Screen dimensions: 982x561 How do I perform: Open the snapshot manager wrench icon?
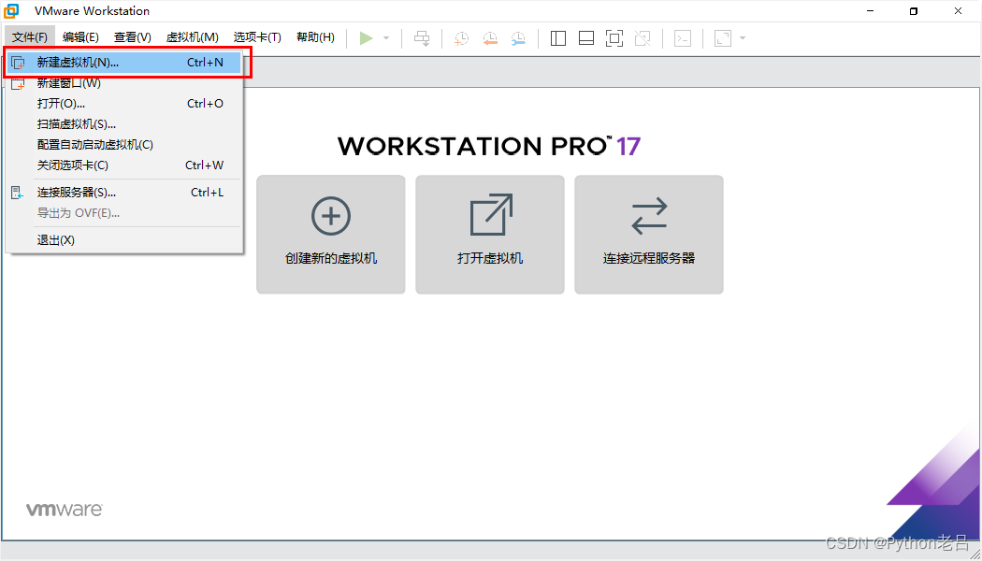tap(518, 38)
